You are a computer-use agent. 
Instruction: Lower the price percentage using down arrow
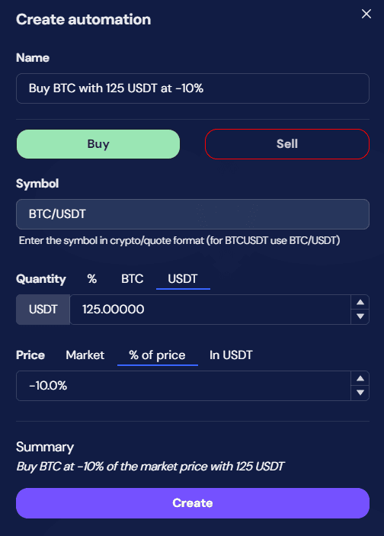point(360,393)
